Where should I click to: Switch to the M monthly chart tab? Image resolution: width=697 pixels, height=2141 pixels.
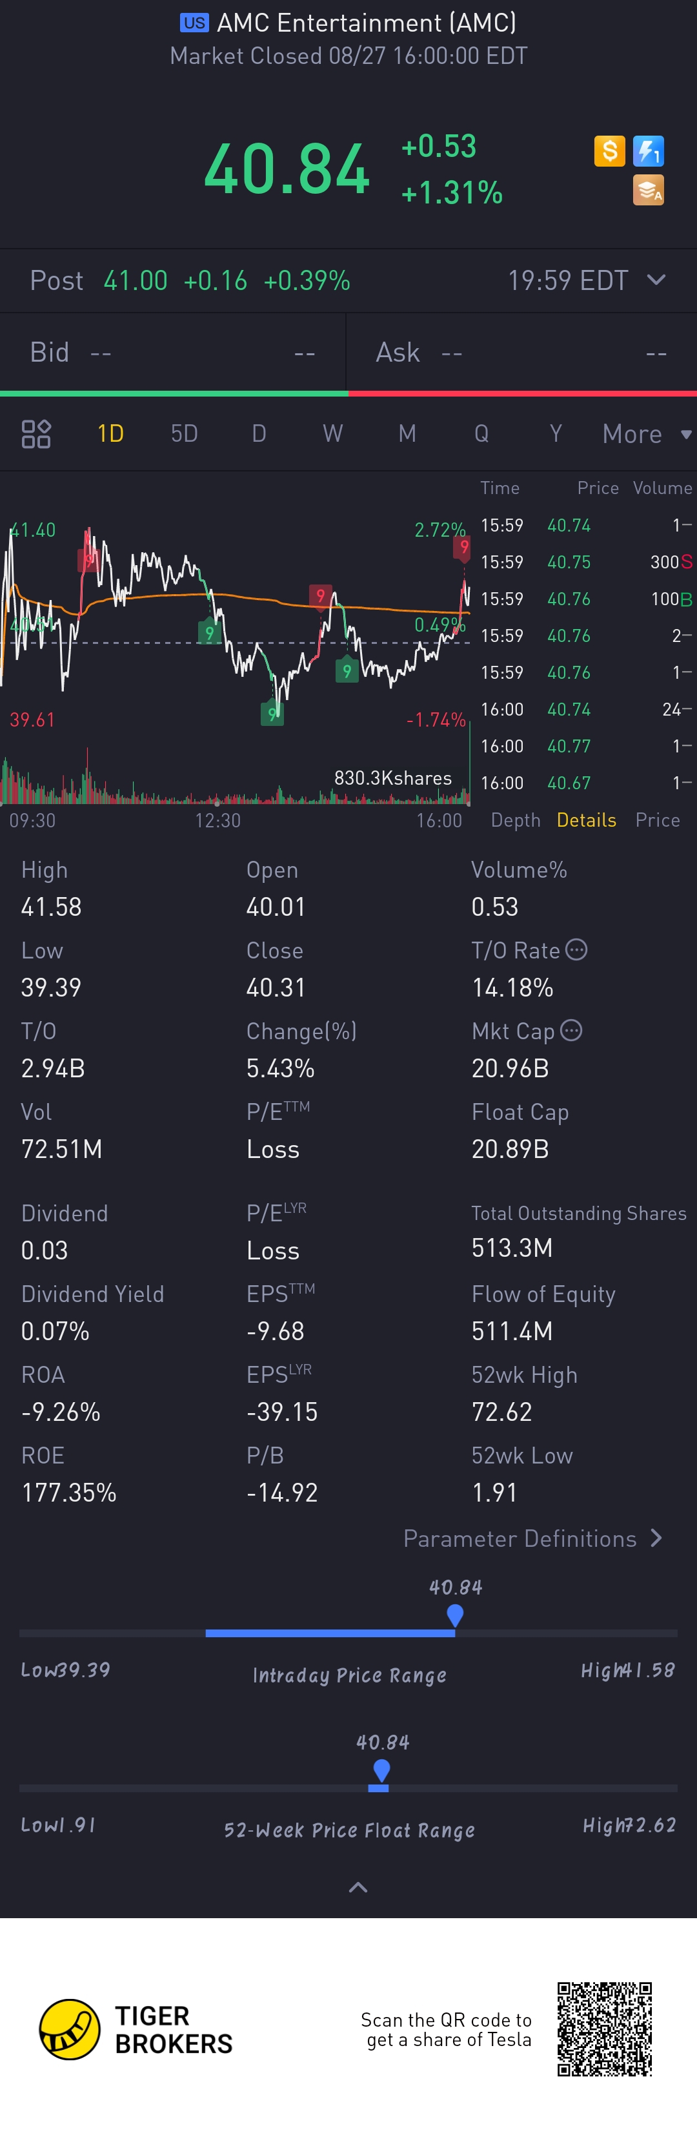(407, 434)
